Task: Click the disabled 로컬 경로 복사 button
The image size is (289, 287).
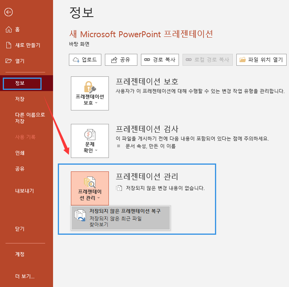Action: point(207,60)
